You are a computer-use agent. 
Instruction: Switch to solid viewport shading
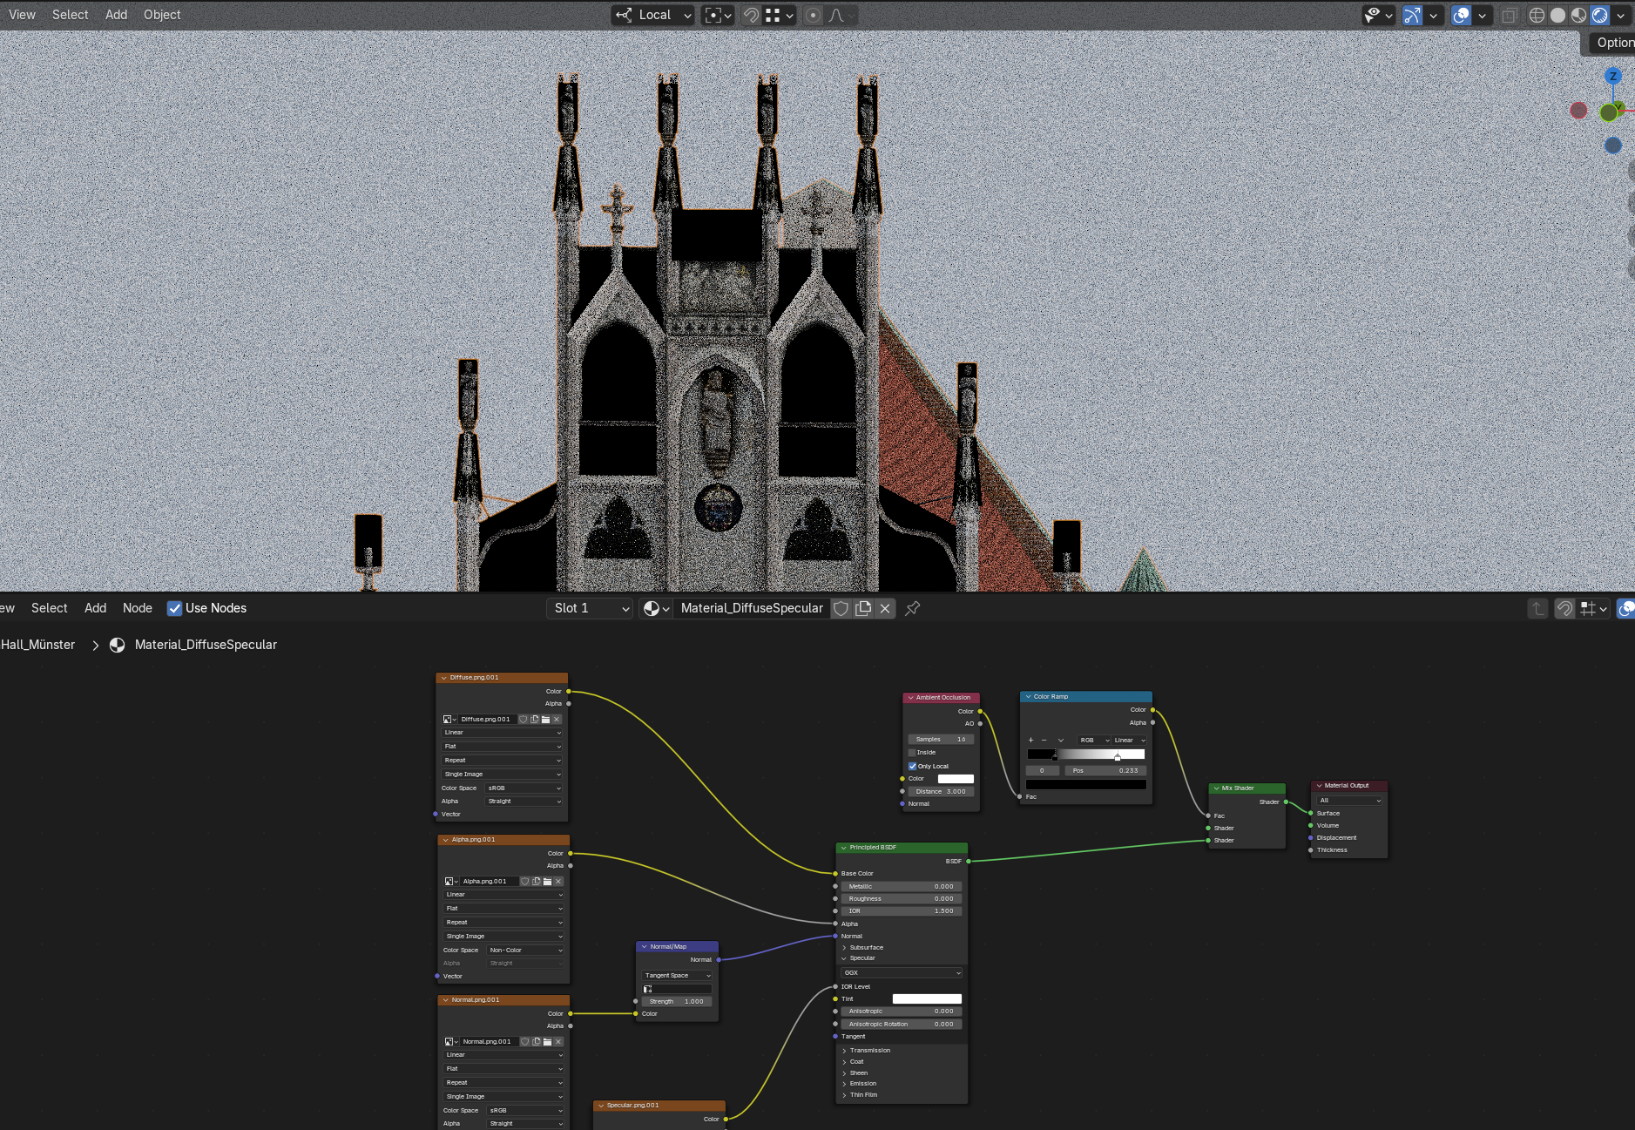[x=1558, y=15]
